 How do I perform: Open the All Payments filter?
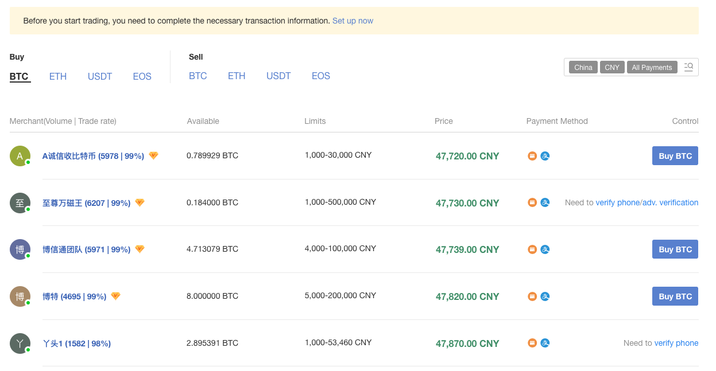click(x=652, y=67)
